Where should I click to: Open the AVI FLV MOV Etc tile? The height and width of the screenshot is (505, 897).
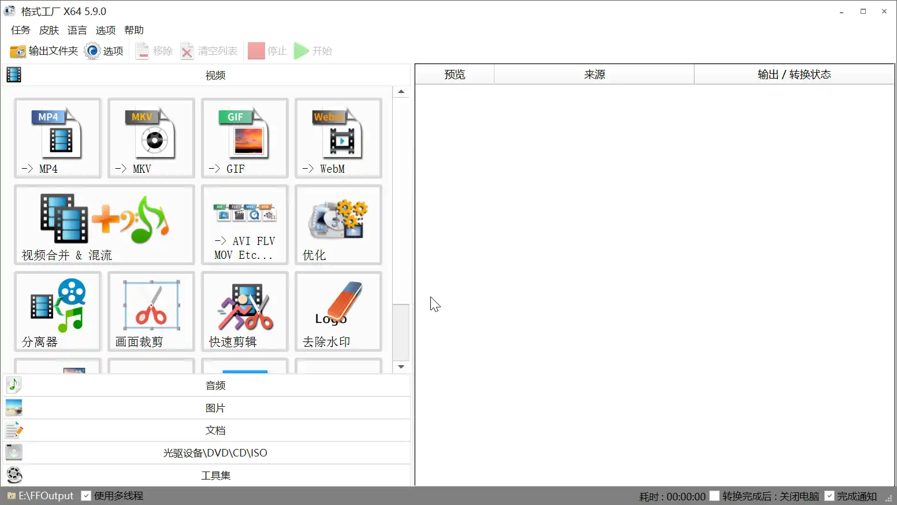[x=245, y=225]
